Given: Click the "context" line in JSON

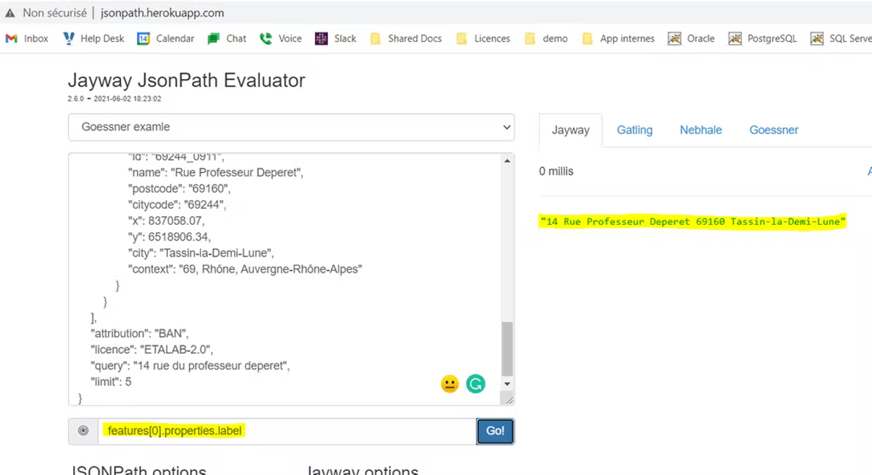Looking at the screenshot, I should pyautogui.click(x=245, y=269).
